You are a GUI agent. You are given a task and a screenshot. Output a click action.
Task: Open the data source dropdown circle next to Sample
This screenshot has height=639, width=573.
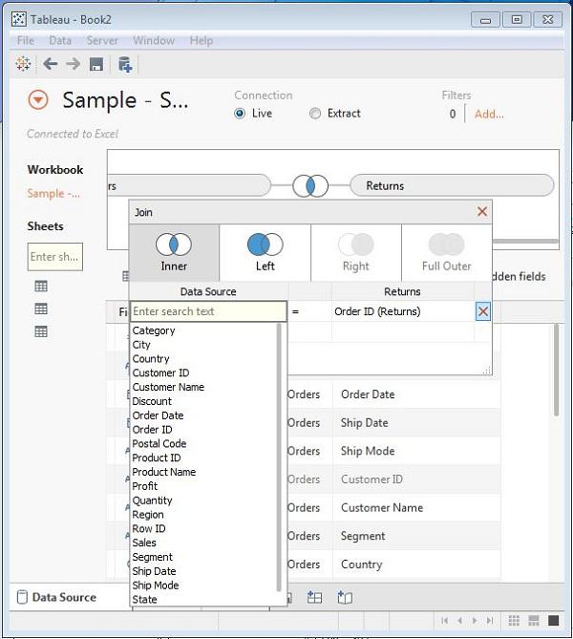(38, 99)
